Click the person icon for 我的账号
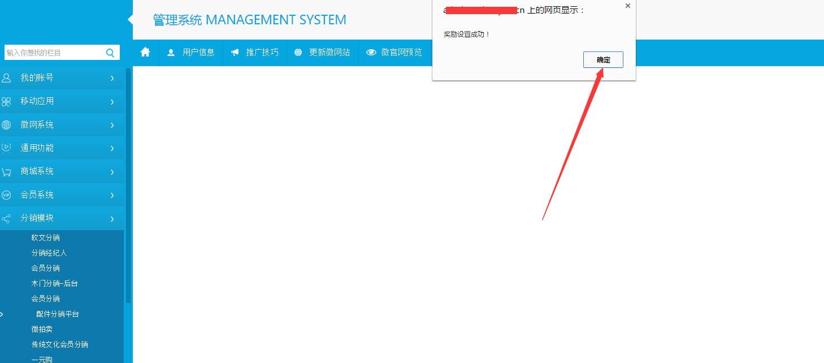 [x=6, y=78]
